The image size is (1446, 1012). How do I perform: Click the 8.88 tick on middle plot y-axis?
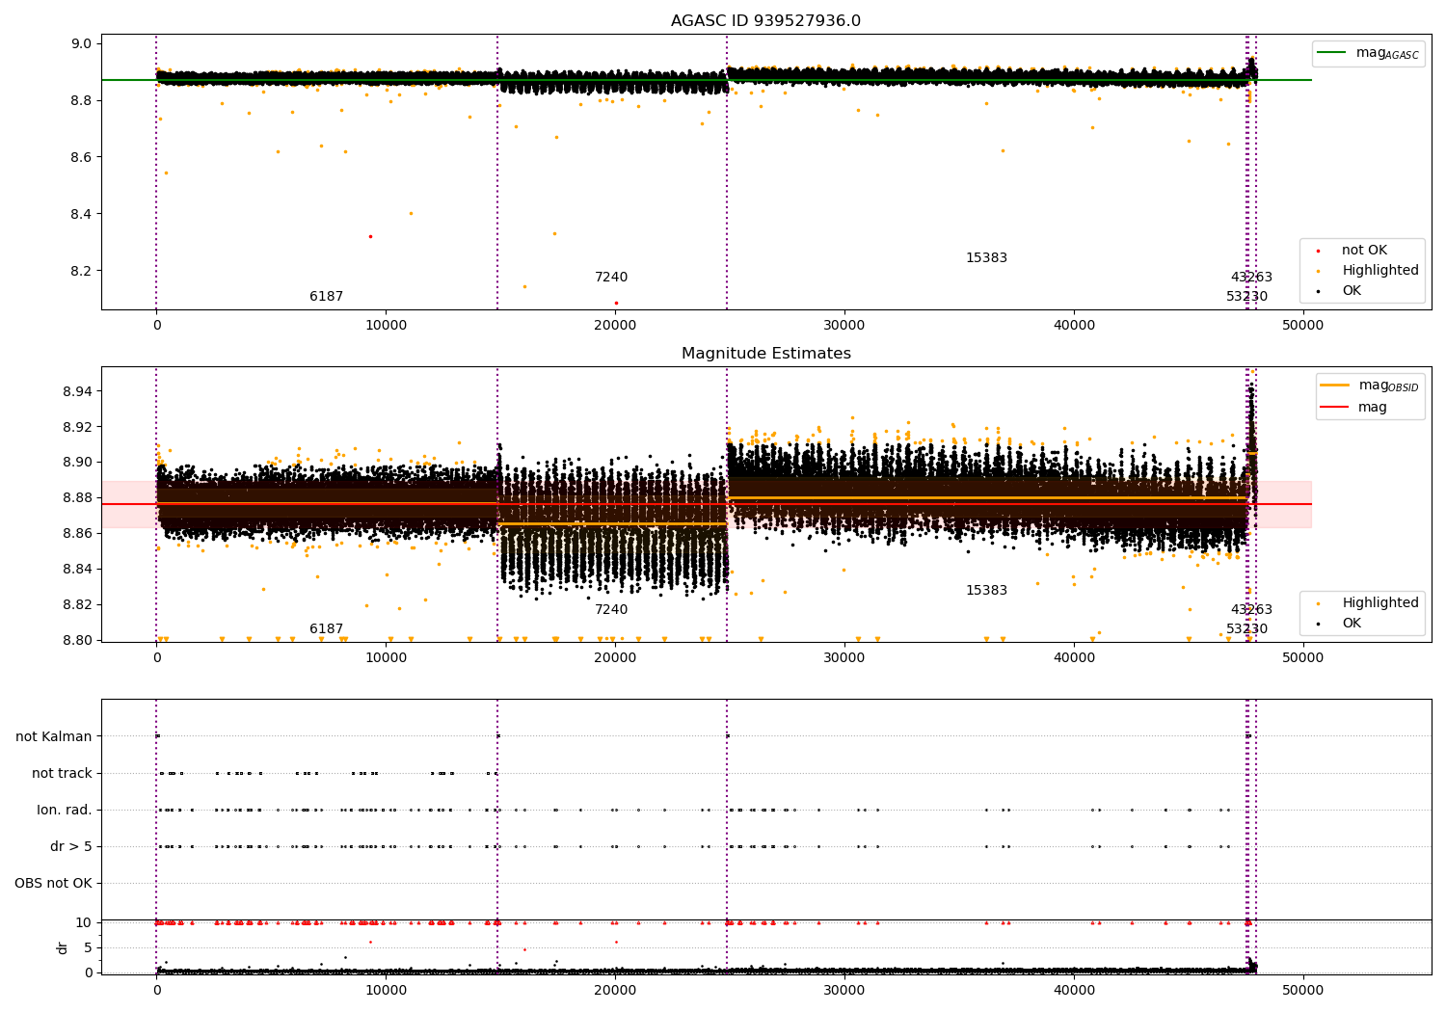77,498
